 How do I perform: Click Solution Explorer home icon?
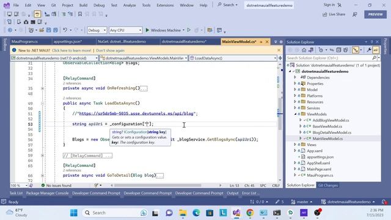304,50
